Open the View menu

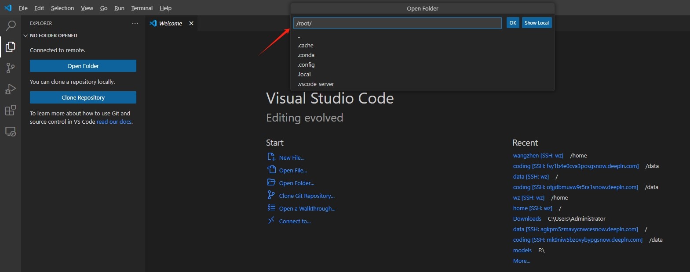pyautogui.click(x=87, y=8)
